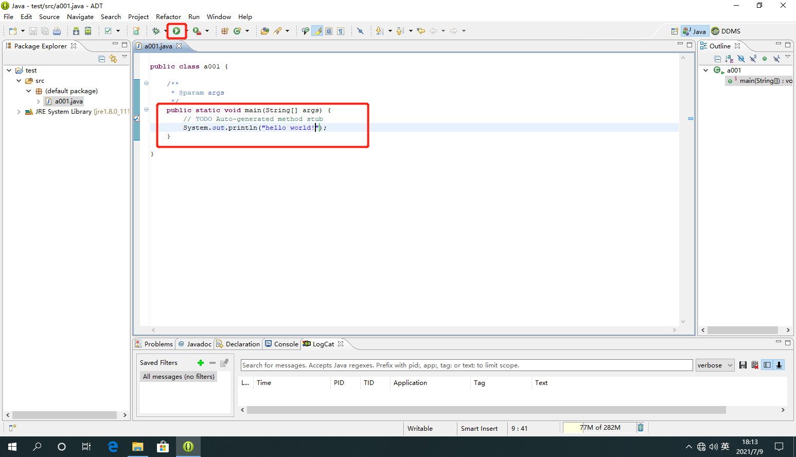Screen dimensions: 796x457
Task: Switch to the Console tab
Action: [x=281, y=344]
